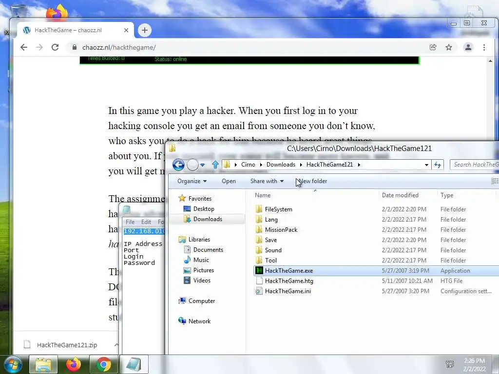The image size is (499, 374).
Task: Open Windows Explorer from the taskbar
Action: 43,364
